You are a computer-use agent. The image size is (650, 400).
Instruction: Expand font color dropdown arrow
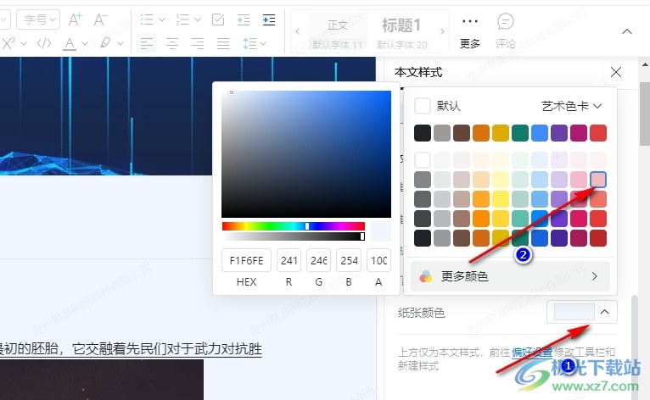[x=85, y=43]
